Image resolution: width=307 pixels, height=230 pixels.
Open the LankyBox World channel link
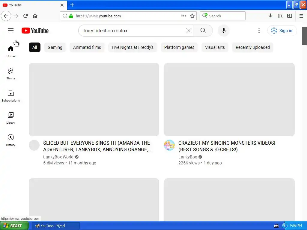(x=58, y=157)
